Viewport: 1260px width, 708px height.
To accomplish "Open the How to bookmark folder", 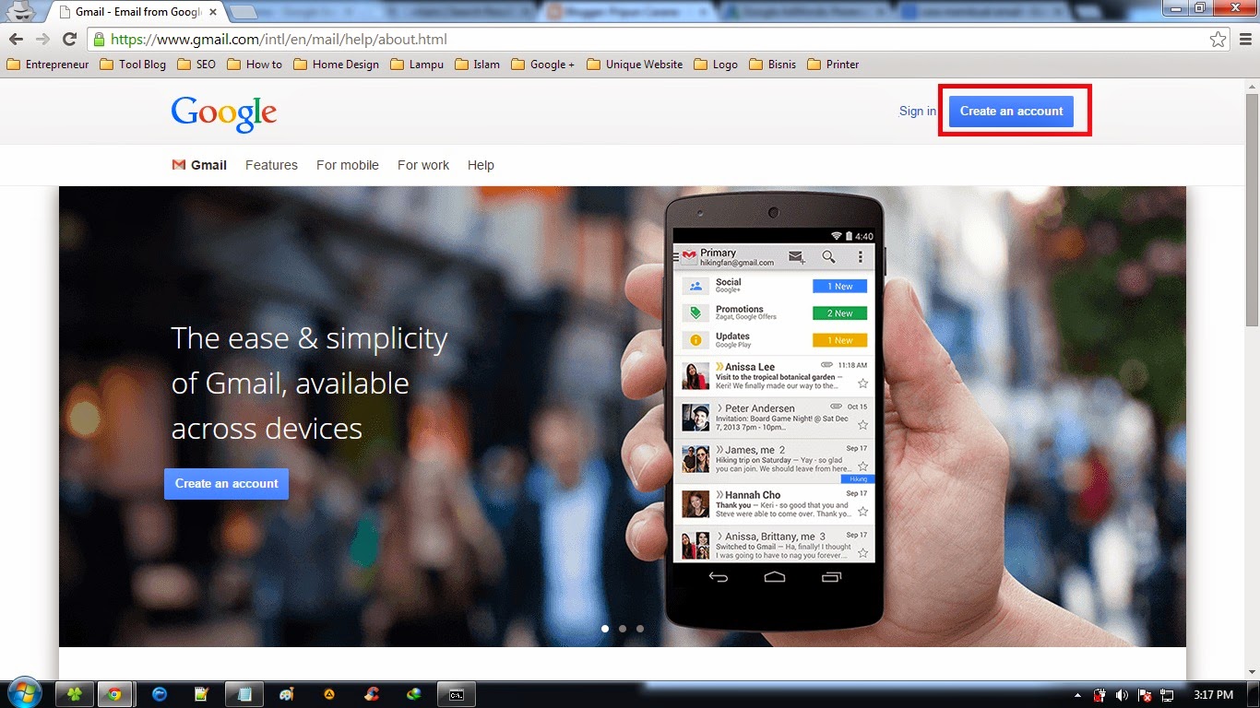I will click(x=255, y=65).
